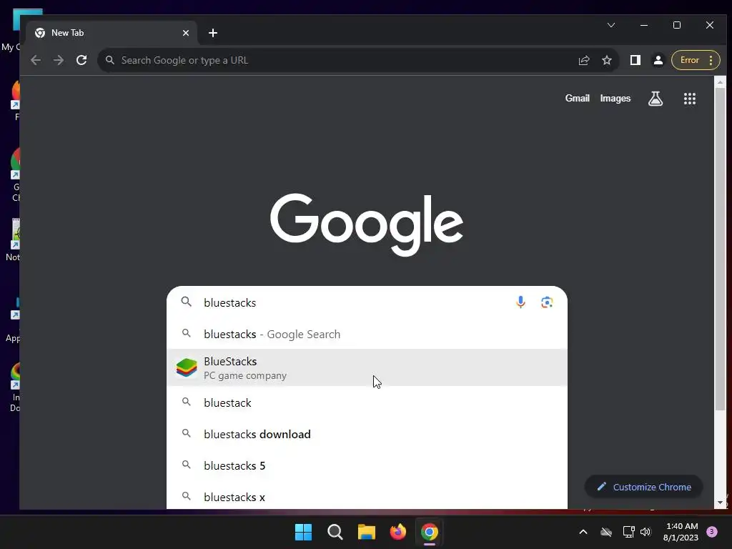This screenshot has width=732, height=549.
Task: Select BlueStacks PC game company suggestion
Action: coord(367,368)
